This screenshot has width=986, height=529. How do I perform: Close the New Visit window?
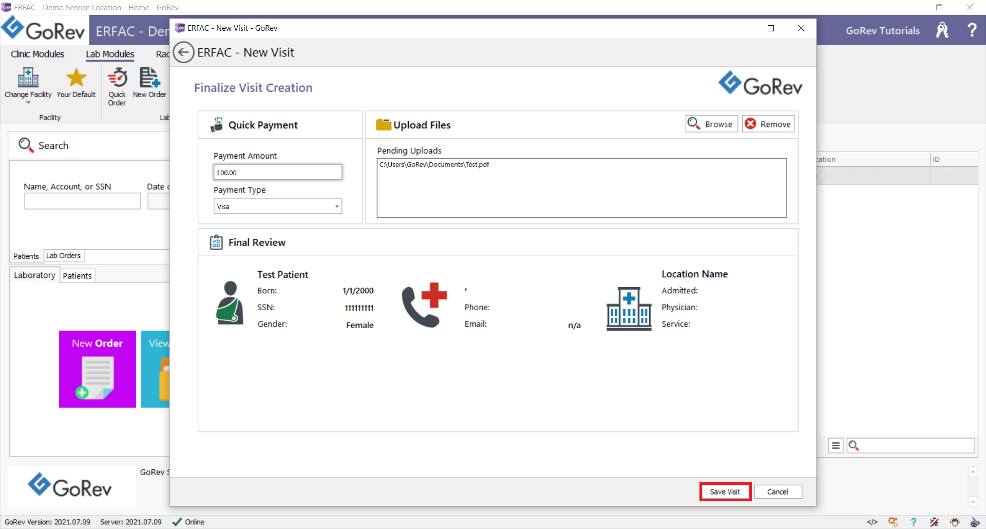pos(801,28)
